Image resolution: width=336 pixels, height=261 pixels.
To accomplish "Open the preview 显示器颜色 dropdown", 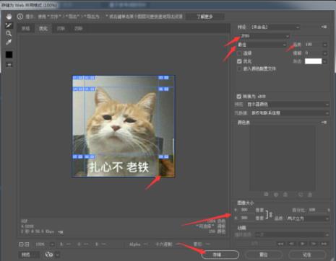I will click(288, 105).
